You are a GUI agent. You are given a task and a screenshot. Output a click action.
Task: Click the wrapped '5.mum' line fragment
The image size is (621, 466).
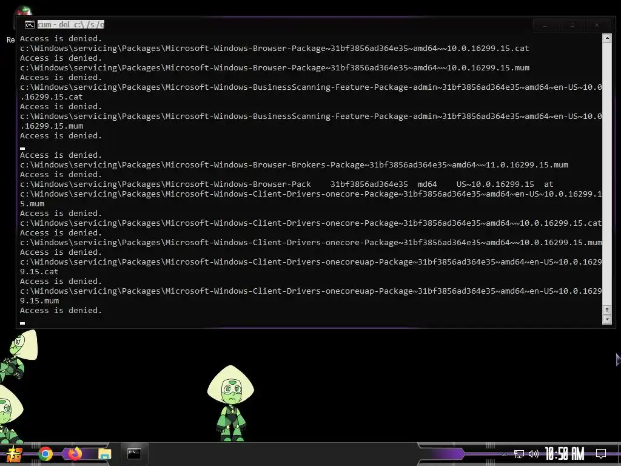pyautogui.click(x=32, y=204)
